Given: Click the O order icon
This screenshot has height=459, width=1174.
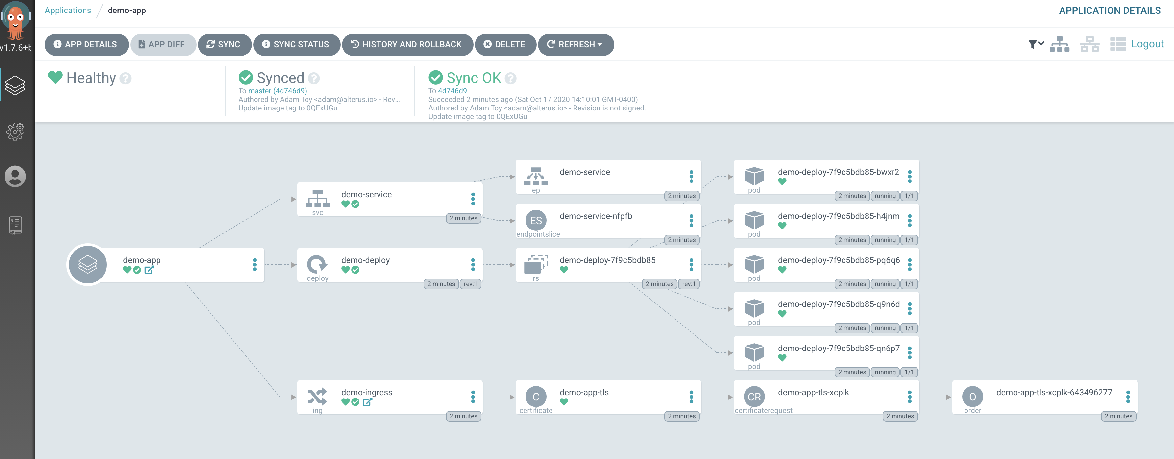Looking at the screenshot, I should coord(972,397).
